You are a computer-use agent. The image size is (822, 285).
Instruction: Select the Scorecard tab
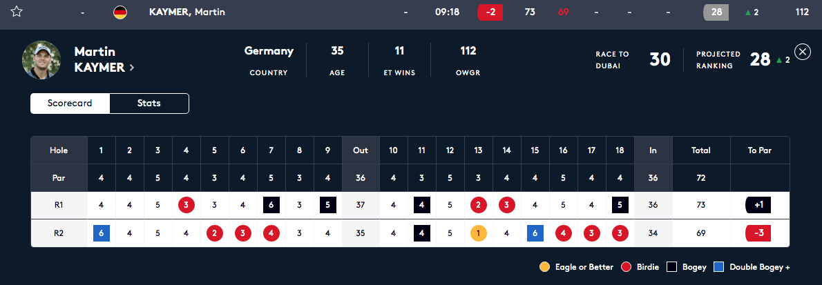click(x=70, y=104)
